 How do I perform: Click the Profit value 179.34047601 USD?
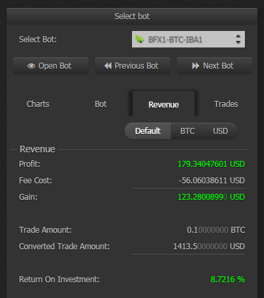[211, 164]
